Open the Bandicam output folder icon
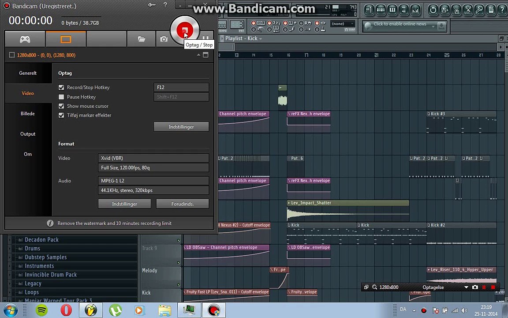Screen dimensions: 508x318 point(141,39)
